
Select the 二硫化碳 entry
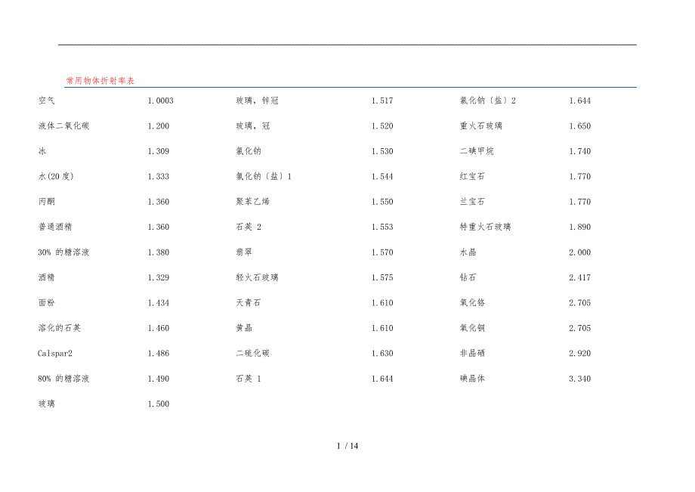[252, 354]
